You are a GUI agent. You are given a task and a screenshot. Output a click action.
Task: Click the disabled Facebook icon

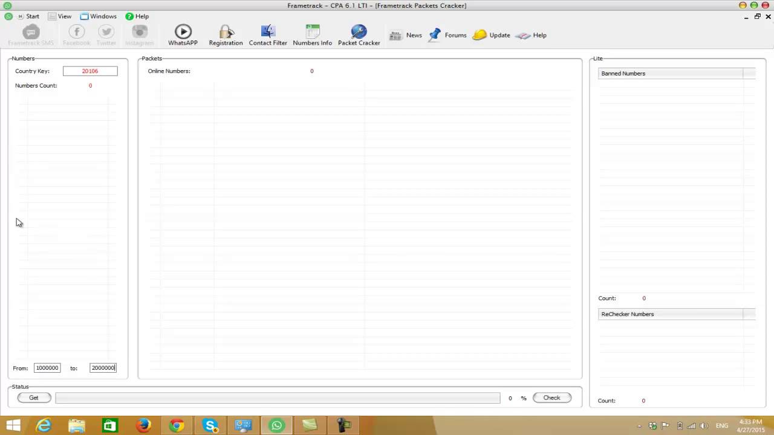pos(76,35)
